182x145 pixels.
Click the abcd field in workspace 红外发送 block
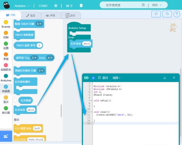click(x=87, y=44)
